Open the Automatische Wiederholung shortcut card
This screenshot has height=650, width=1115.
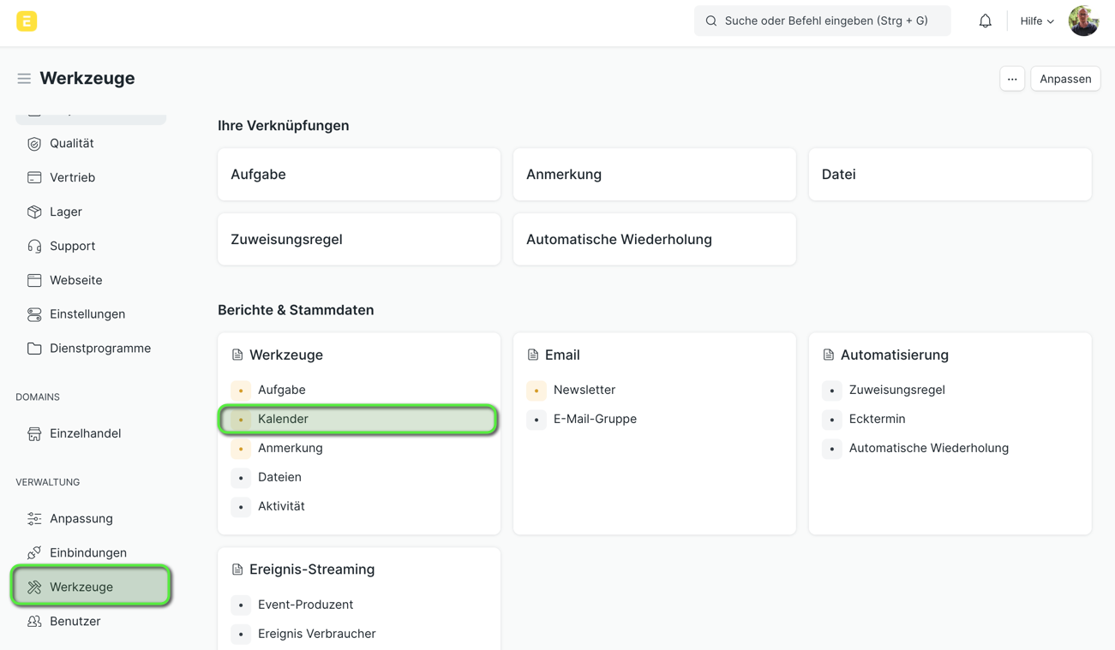(x=655, y=240)
